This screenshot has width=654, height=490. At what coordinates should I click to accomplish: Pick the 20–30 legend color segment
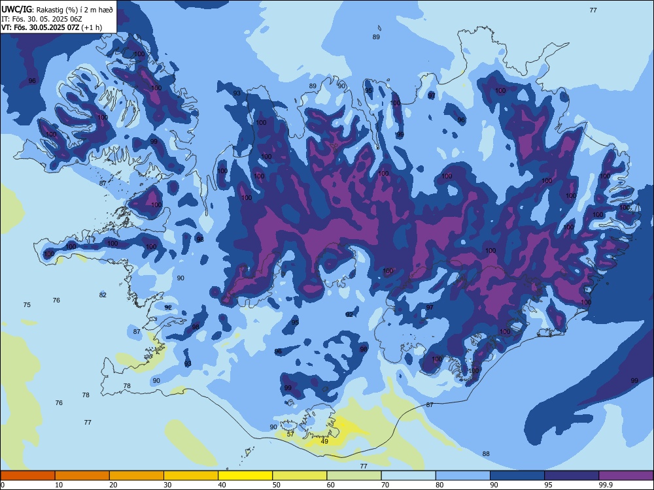coord(137,476)
